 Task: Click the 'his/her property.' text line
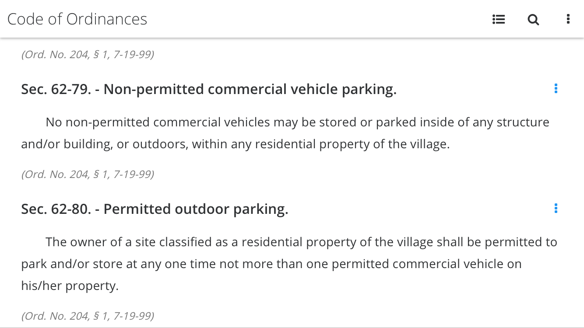click(70, 286)
